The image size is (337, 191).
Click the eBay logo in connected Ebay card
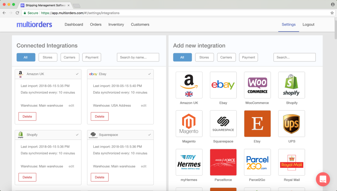93,74
